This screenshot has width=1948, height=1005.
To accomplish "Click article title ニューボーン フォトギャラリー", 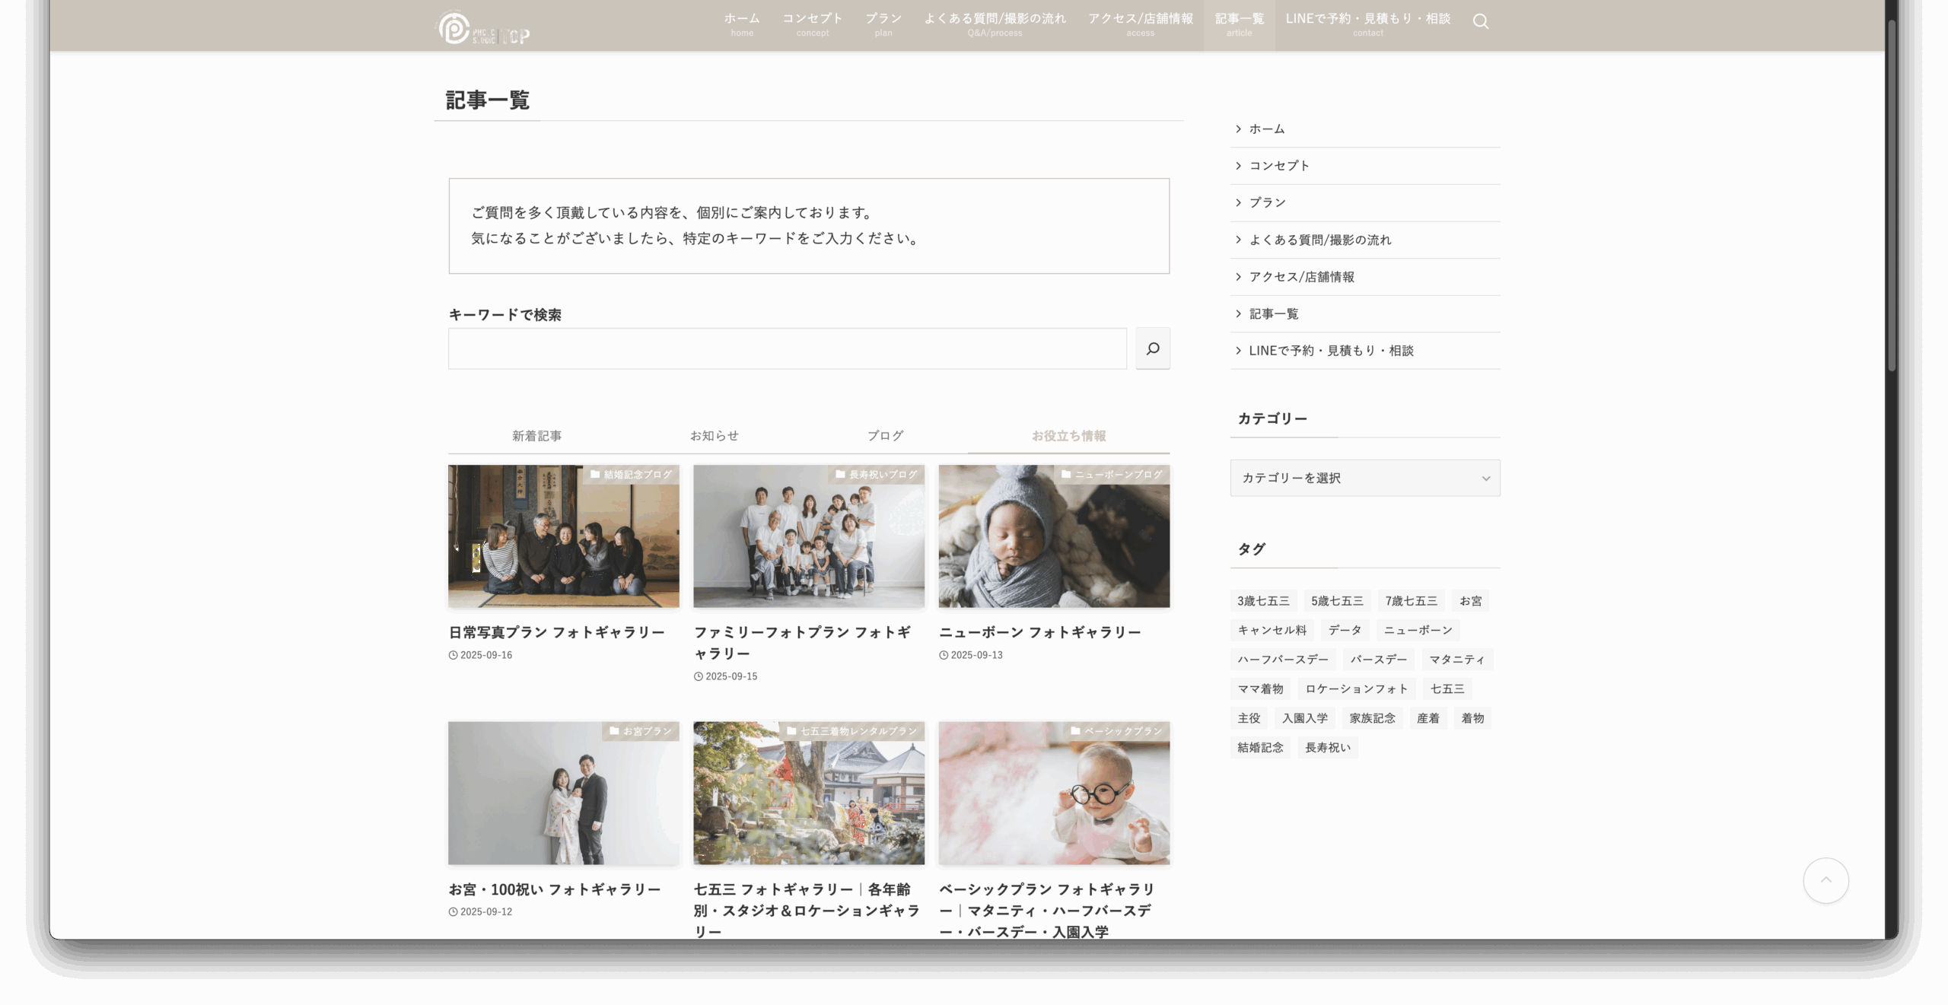I will pyautogui.click(x=1040, y=632).
